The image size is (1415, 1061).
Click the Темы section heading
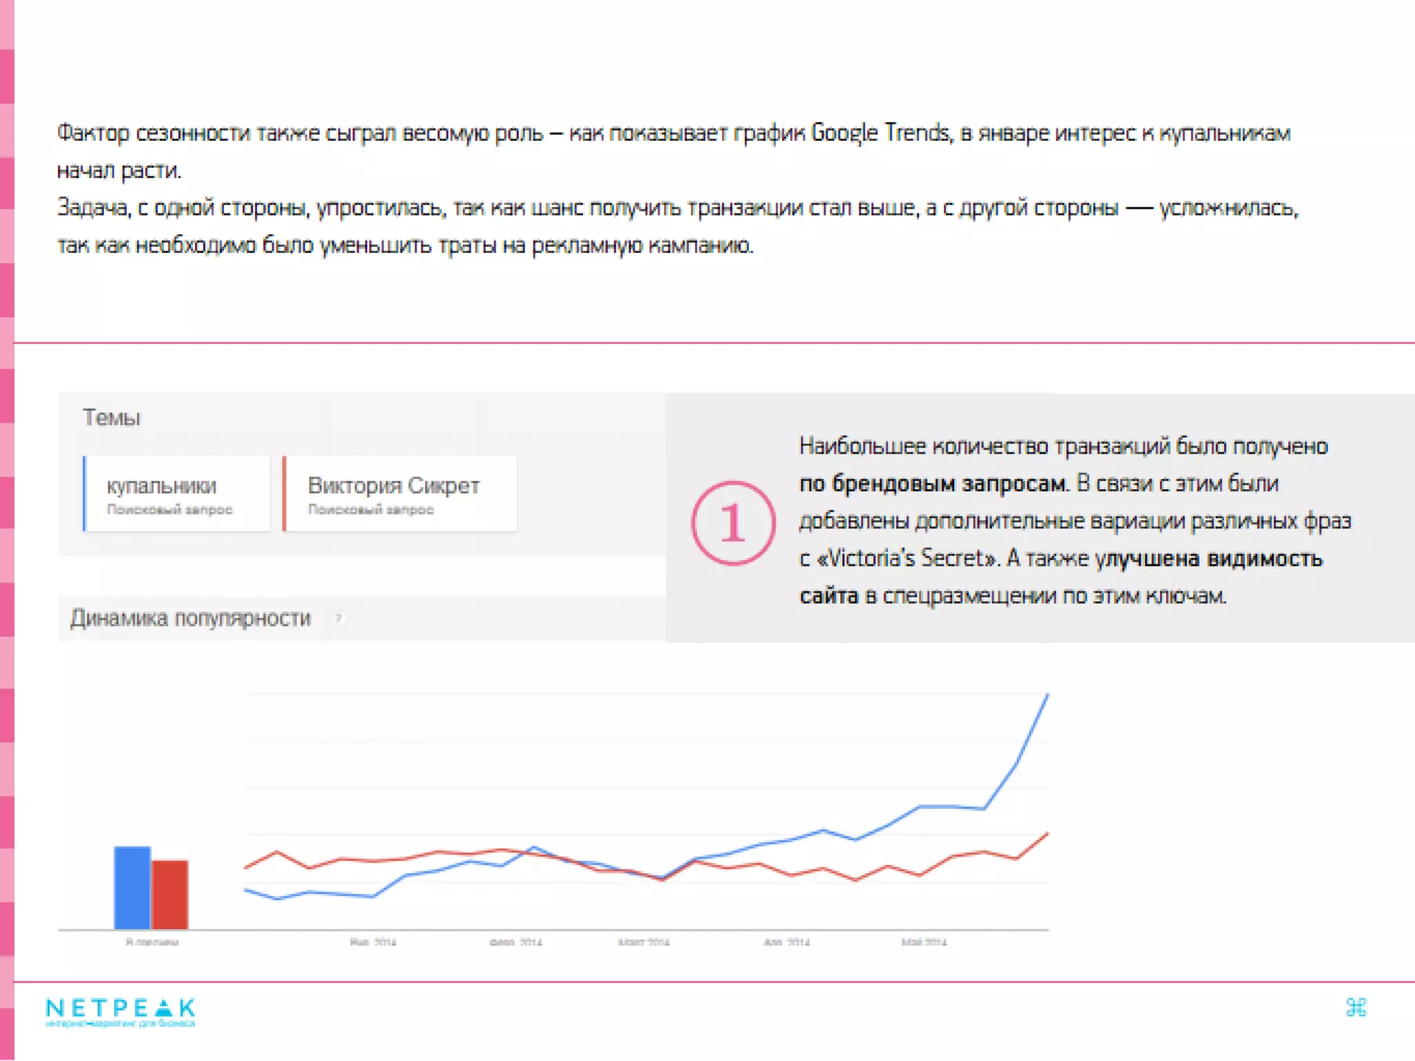tap(111, 418)
